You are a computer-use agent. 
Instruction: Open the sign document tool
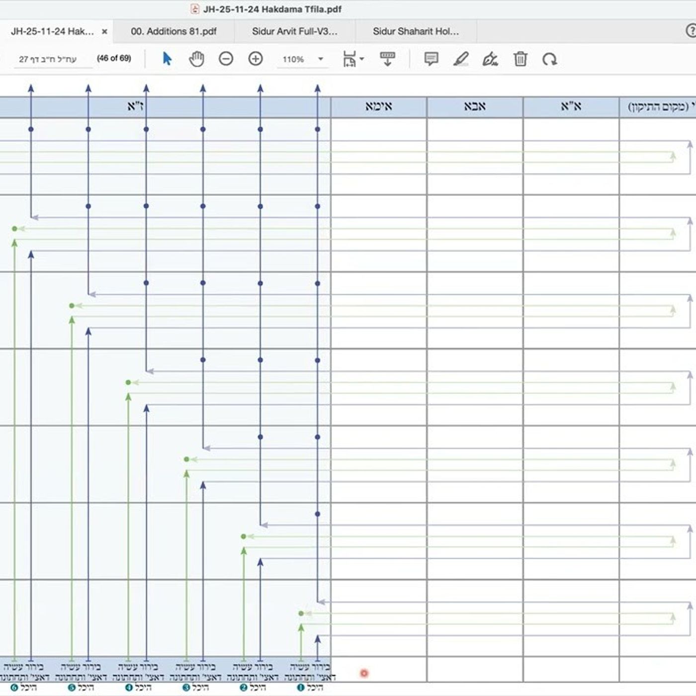pos(490,59)
